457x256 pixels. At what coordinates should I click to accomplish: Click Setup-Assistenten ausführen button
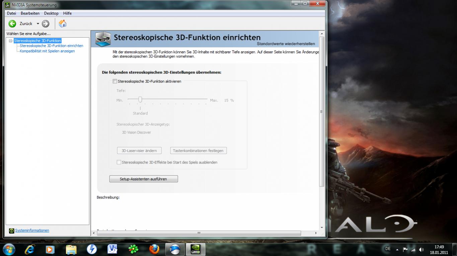coord(144,179)
